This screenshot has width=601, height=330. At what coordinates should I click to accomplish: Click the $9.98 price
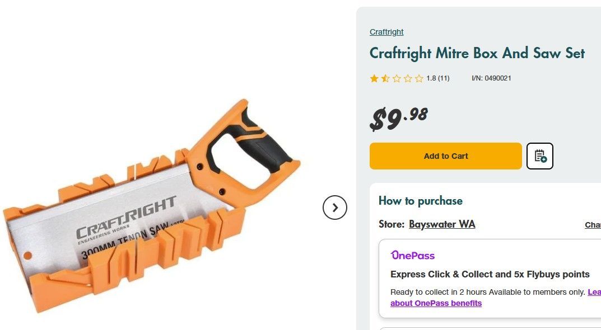click(399, 117)
